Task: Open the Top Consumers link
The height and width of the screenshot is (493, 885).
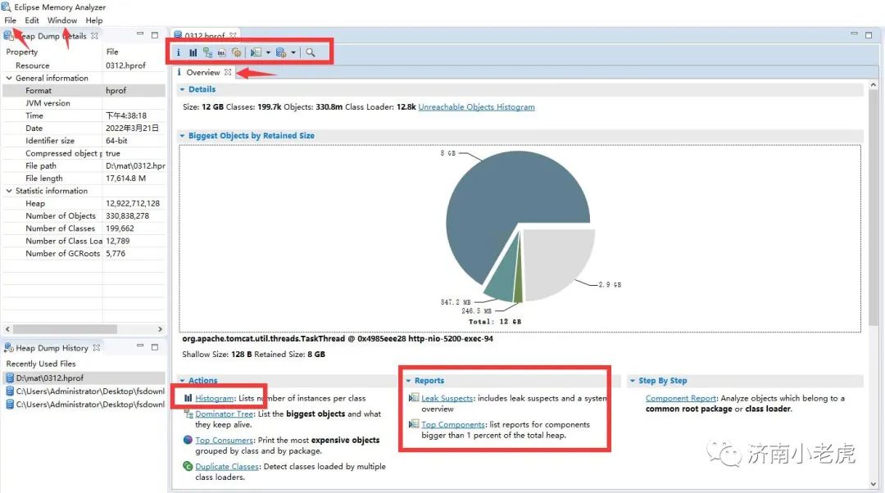Action: tap(224, 440)
